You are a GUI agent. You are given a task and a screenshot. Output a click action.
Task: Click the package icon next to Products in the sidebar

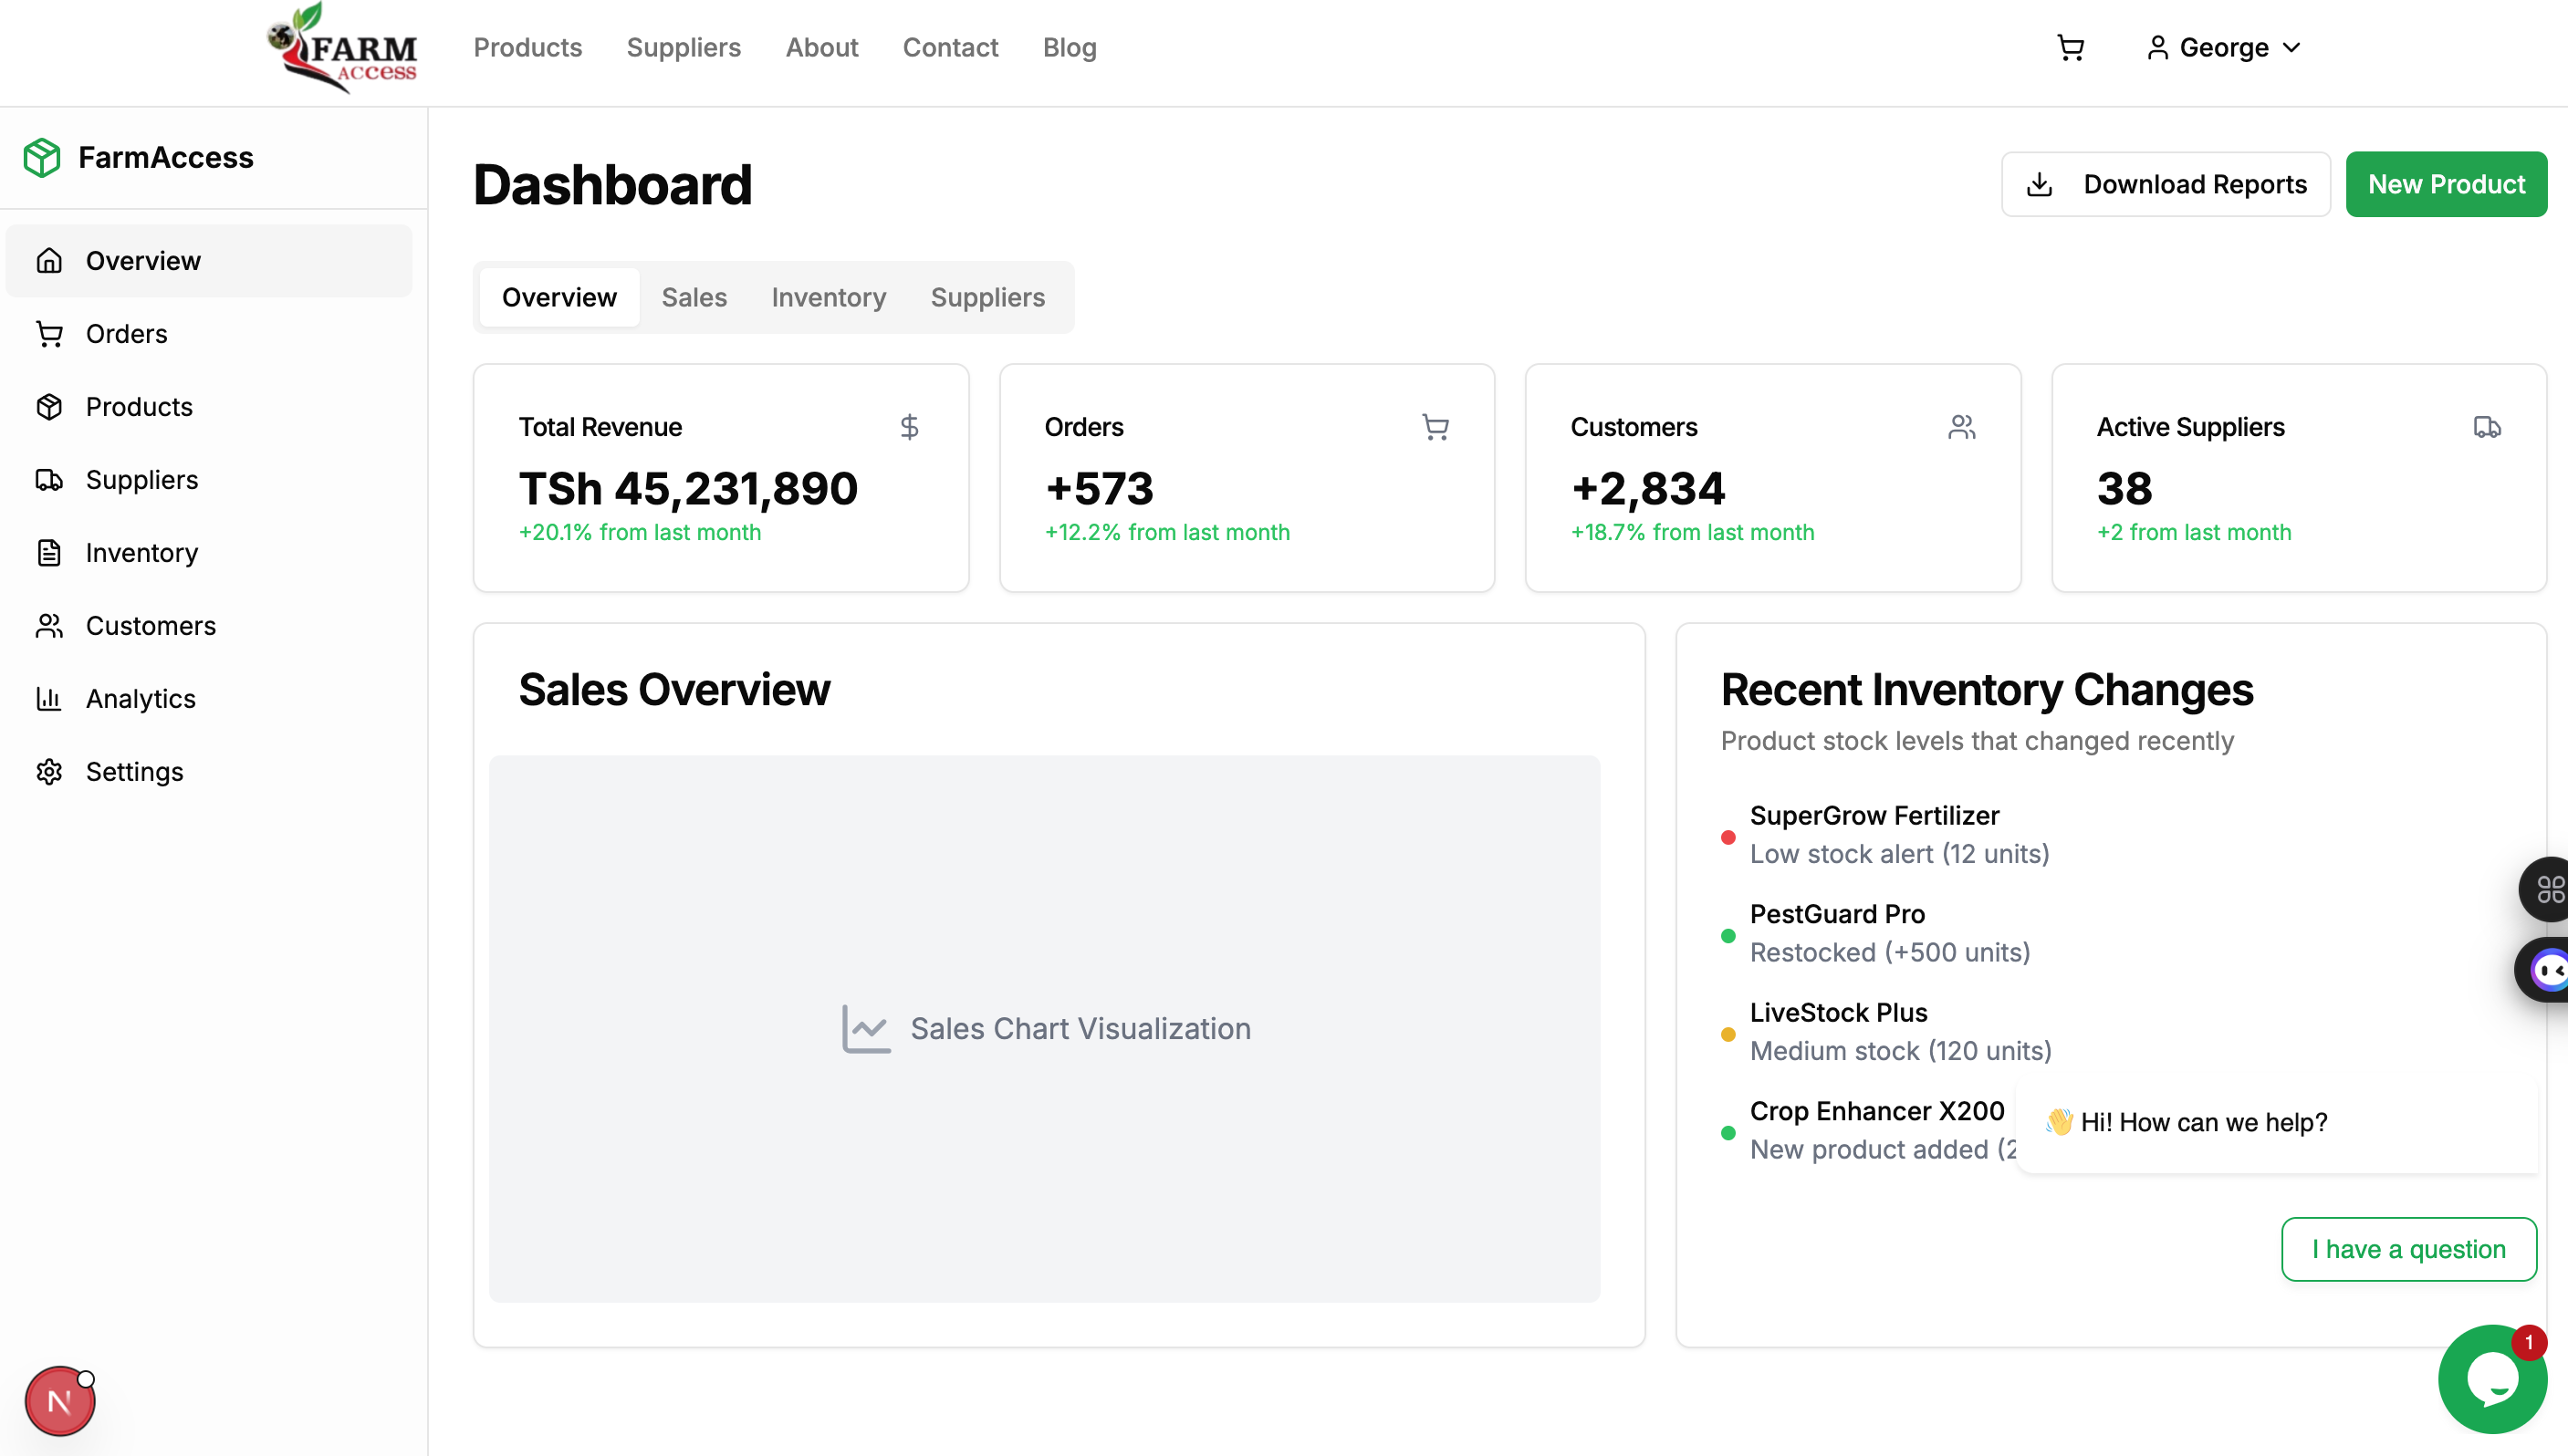(x=49, y=406)
